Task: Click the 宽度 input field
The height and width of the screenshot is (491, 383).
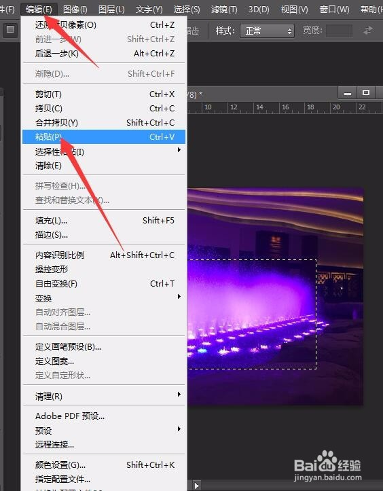Action: coord(339,31)
